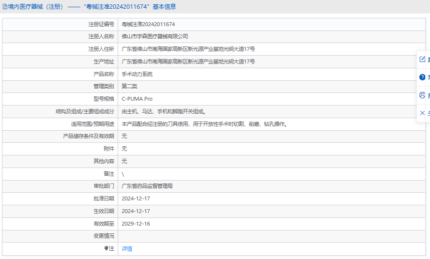Click product name 手术动力系统
Screen dimensions: 430x259
[137, 74]
